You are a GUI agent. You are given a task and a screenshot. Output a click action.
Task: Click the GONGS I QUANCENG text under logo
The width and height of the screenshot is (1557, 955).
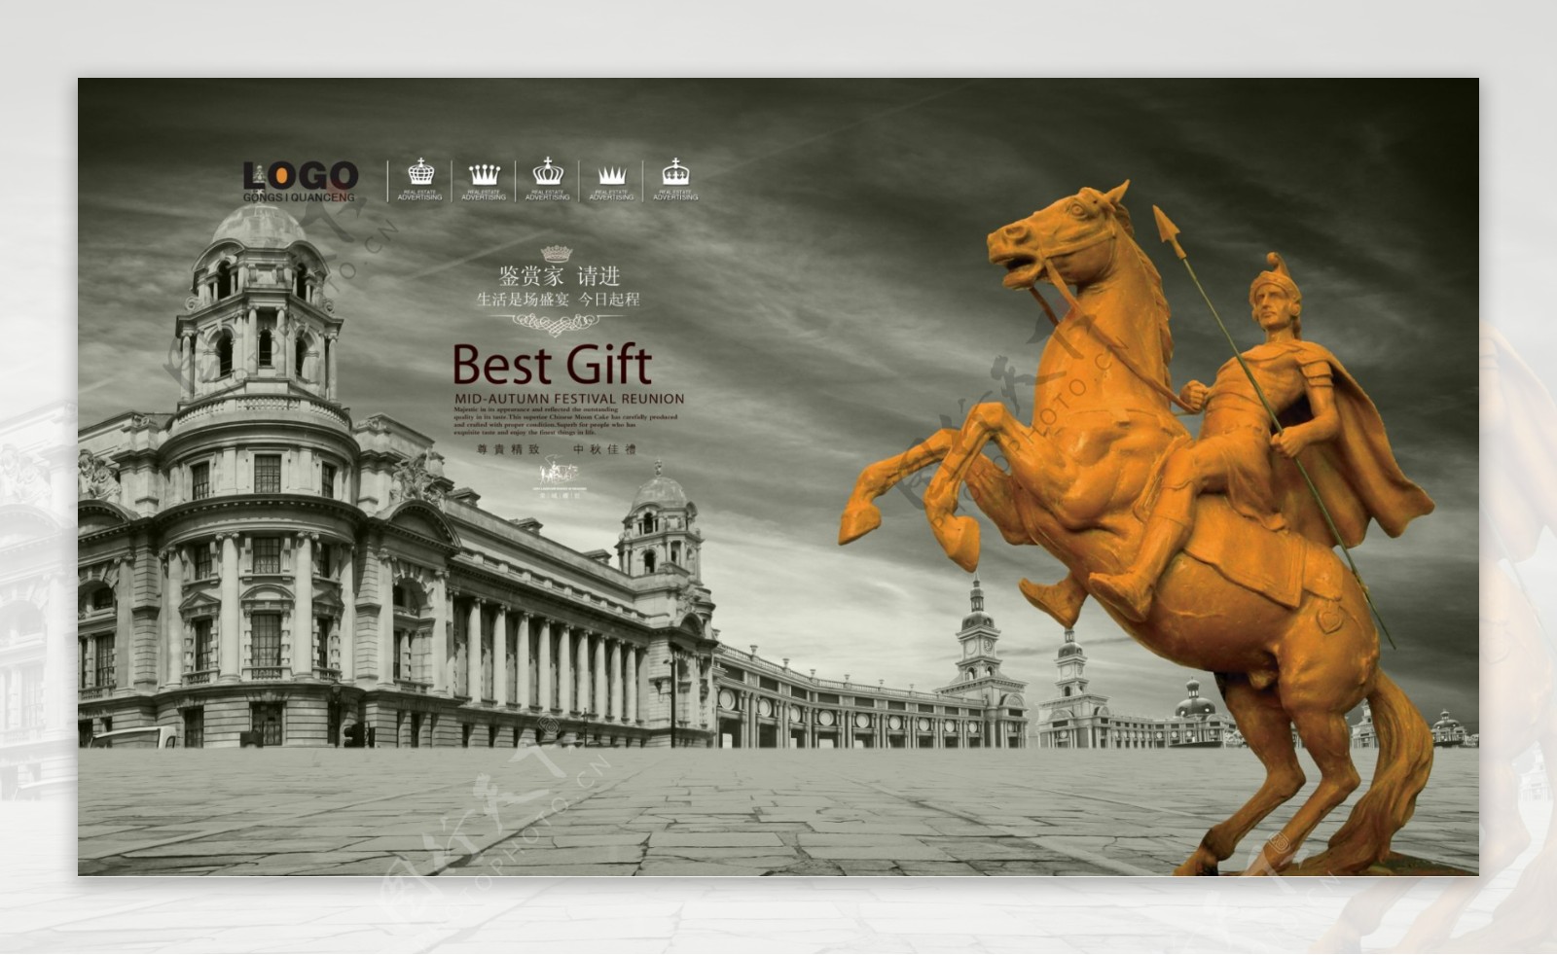click(299, 197)
